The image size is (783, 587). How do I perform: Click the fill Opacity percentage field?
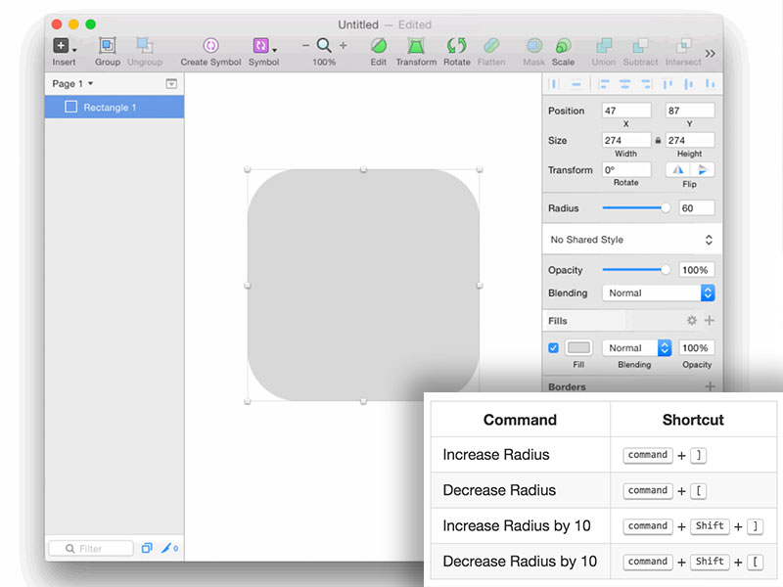696,348
